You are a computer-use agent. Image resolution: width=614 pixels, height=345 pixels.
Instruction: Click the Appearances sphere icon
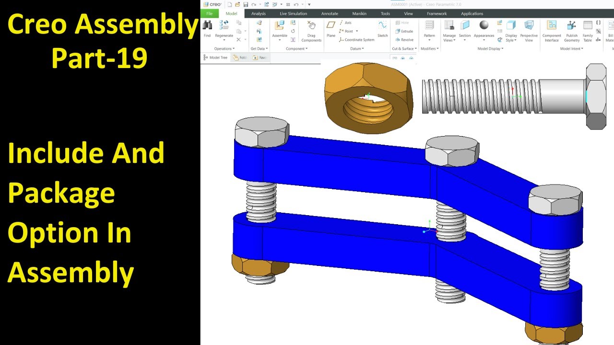[484, 26]
